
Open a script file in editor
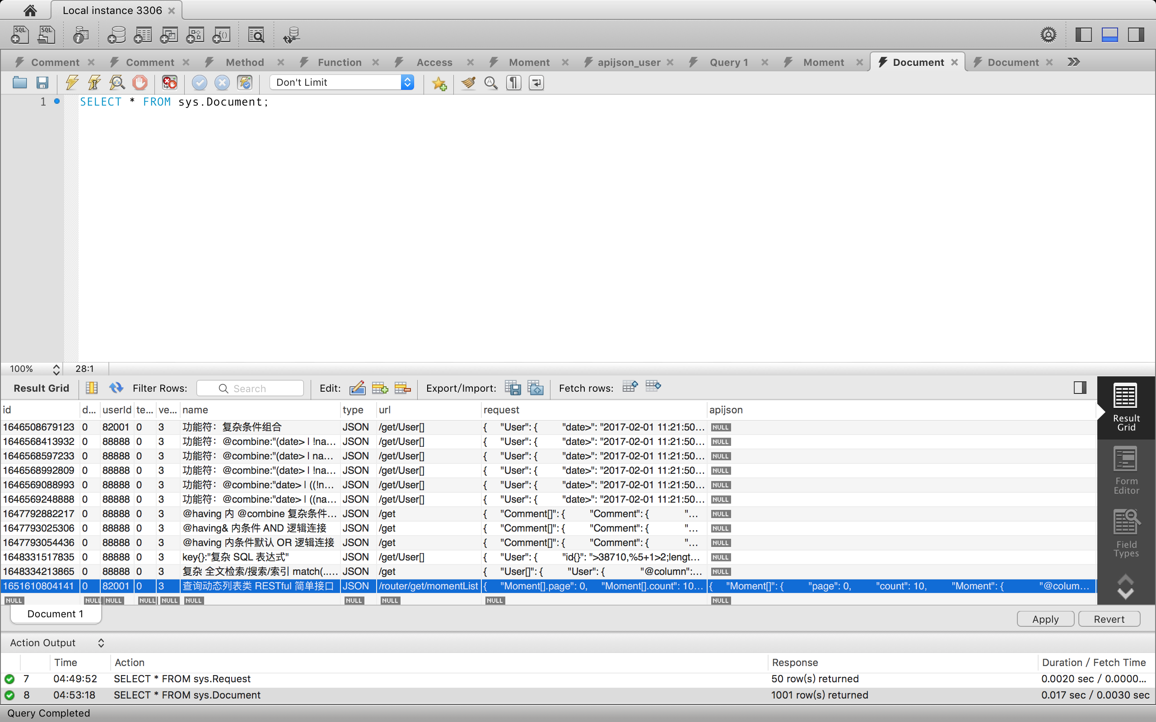19,83
